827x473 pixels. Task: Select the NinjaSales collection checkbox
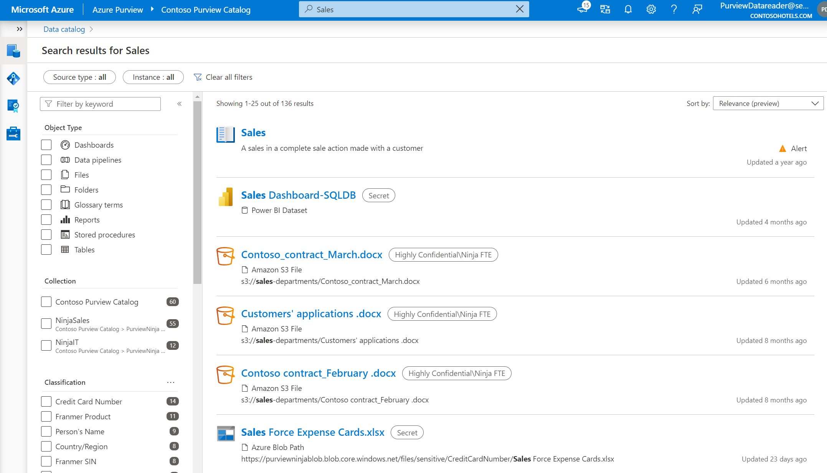(x=46, y=324)
